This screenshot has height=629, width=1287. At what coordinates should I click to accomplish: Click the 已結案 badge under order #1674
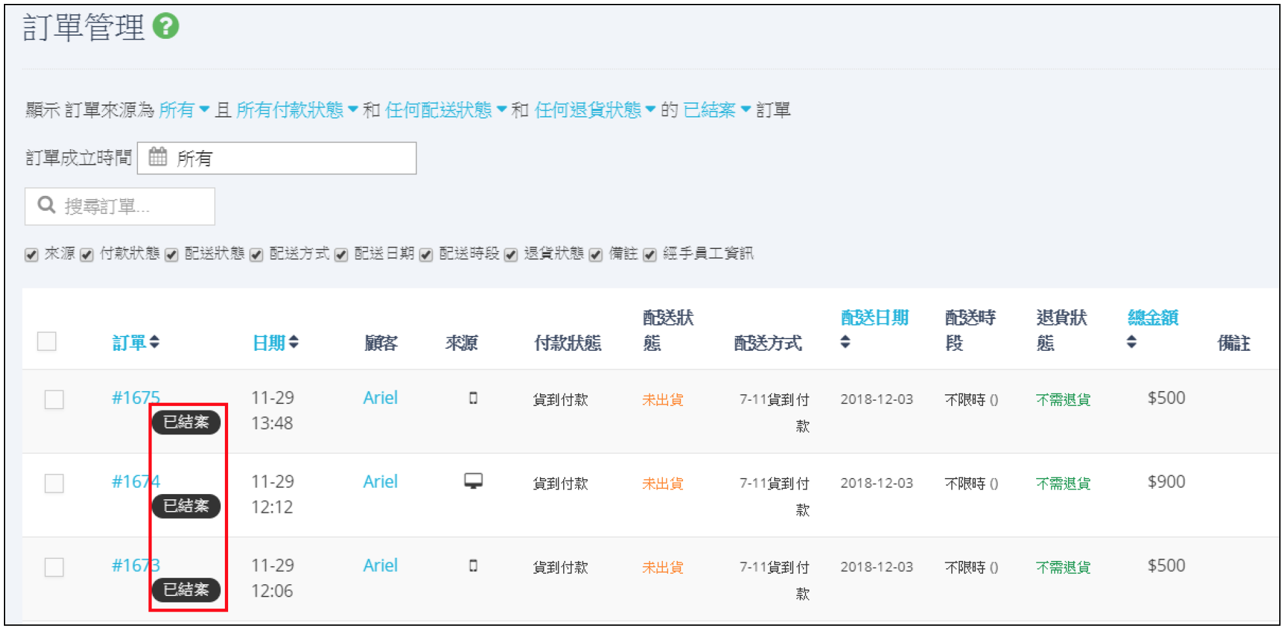(186, 506)
